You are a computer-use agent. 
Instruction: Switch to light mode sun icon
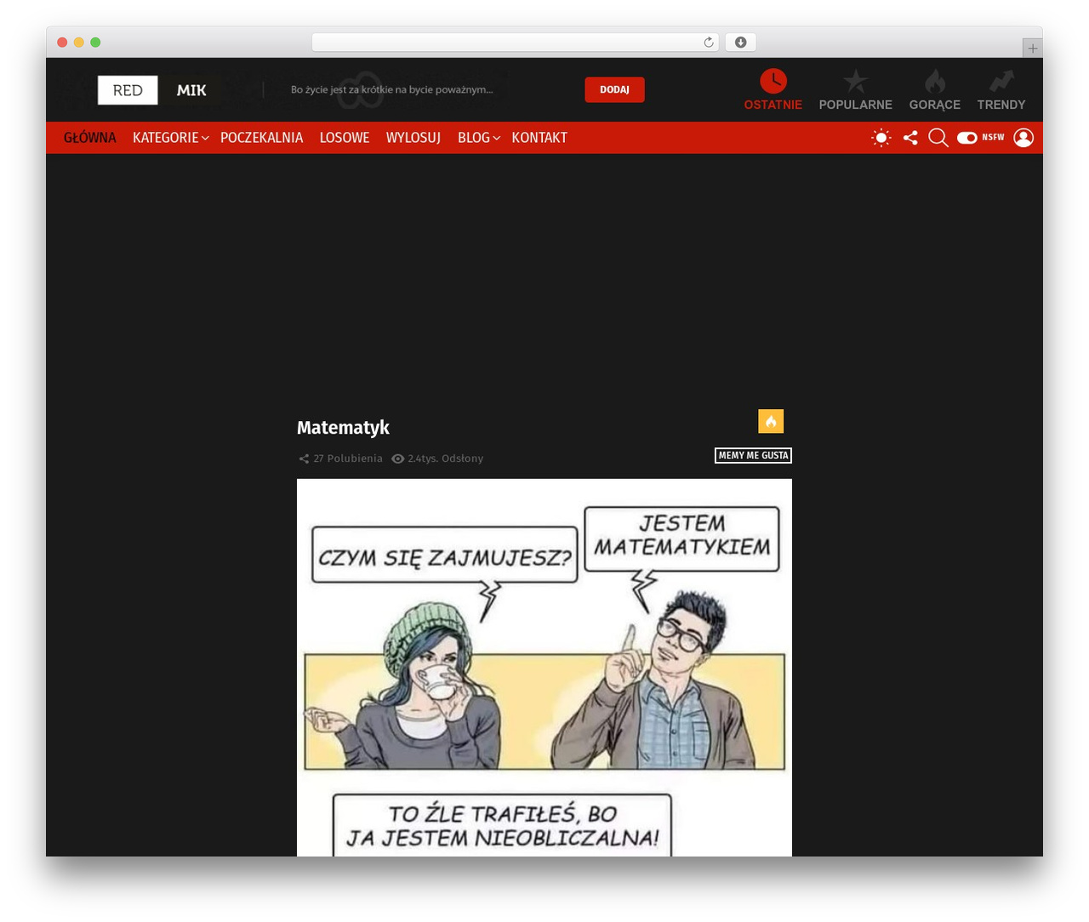coord(881,138)
